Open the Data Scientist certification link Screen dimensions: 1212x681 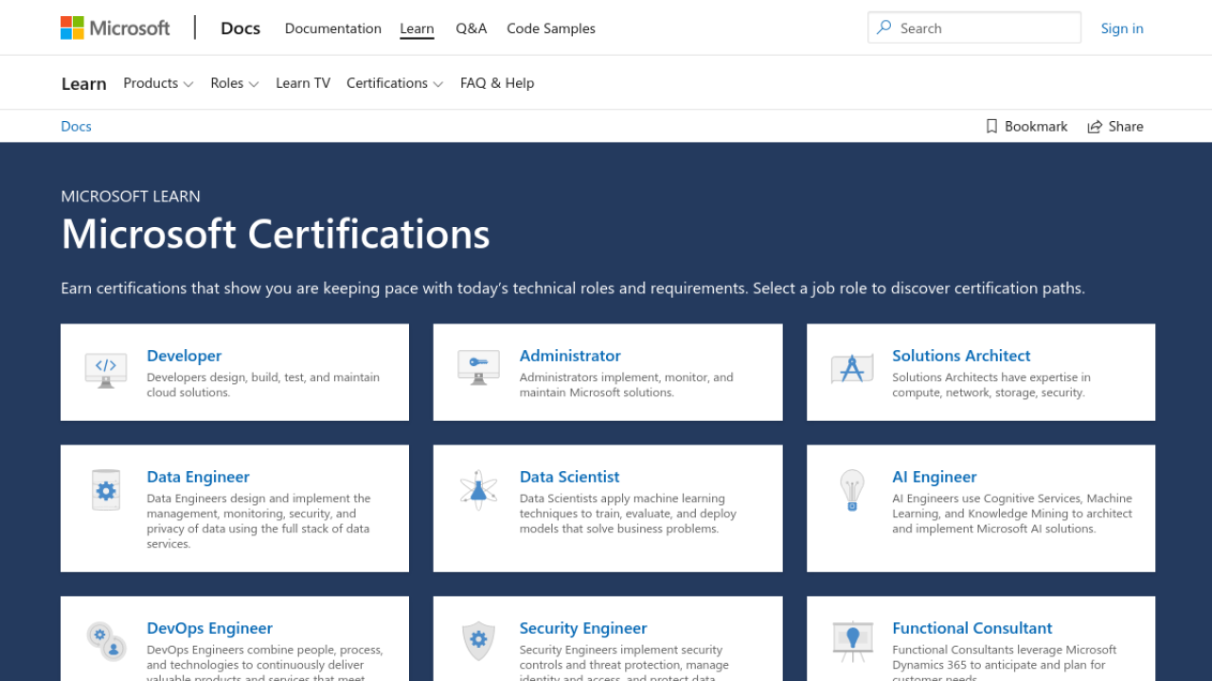point(570,477)
